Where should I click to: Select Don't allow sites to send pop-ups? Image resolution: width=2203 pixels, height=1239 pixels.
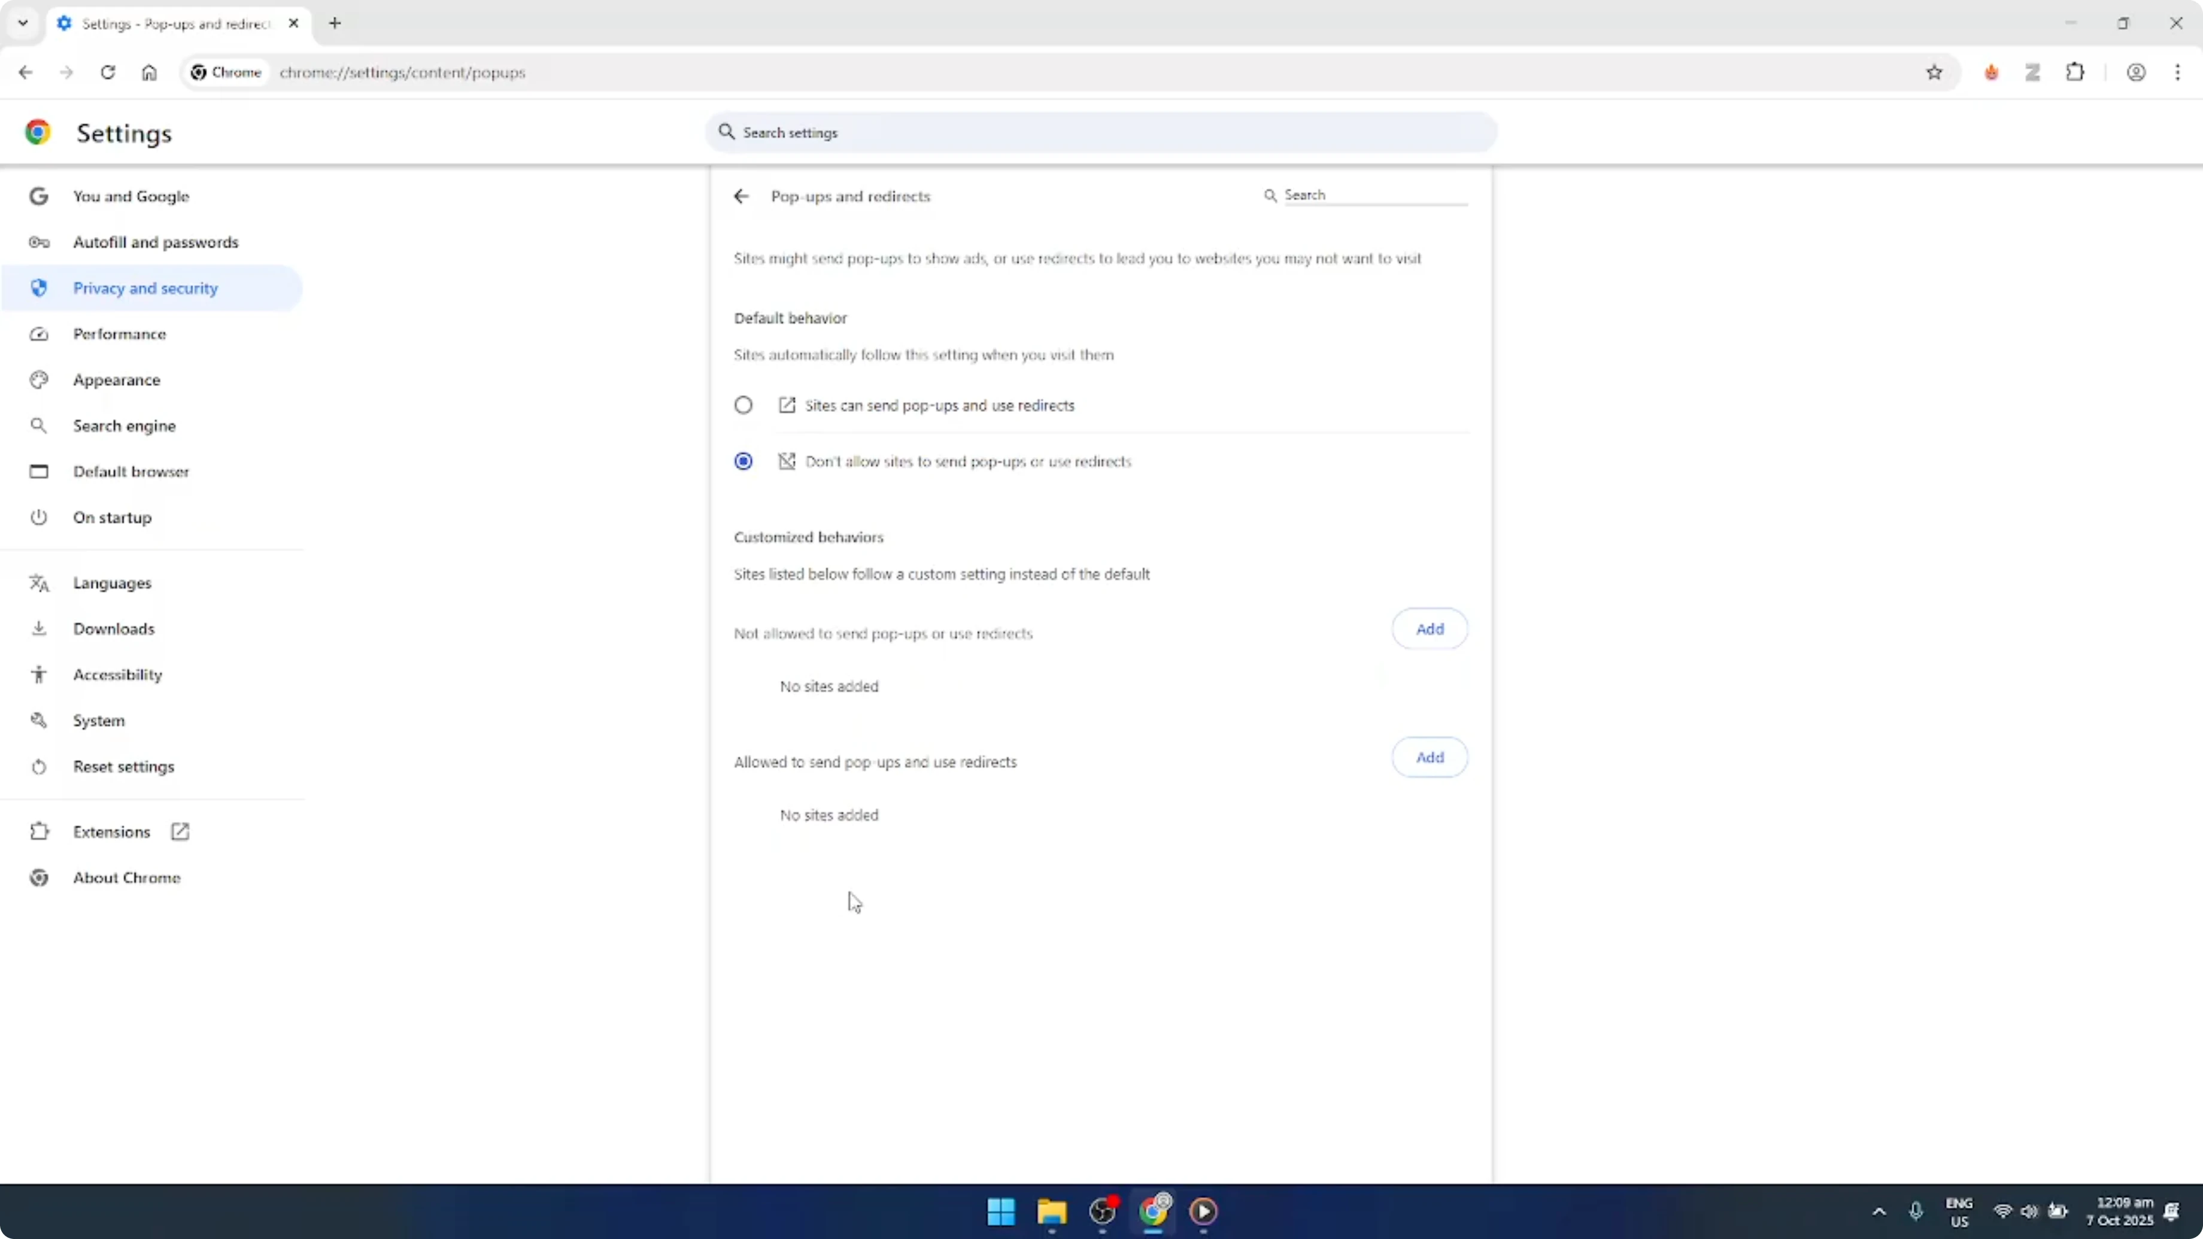[743, 461]
